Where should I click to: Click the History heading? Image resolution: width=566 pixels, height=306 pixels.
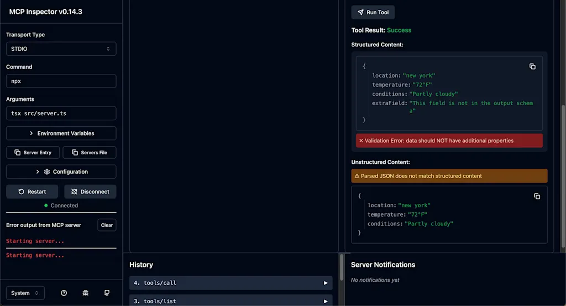pyautogui.click(x=141, y=265)
